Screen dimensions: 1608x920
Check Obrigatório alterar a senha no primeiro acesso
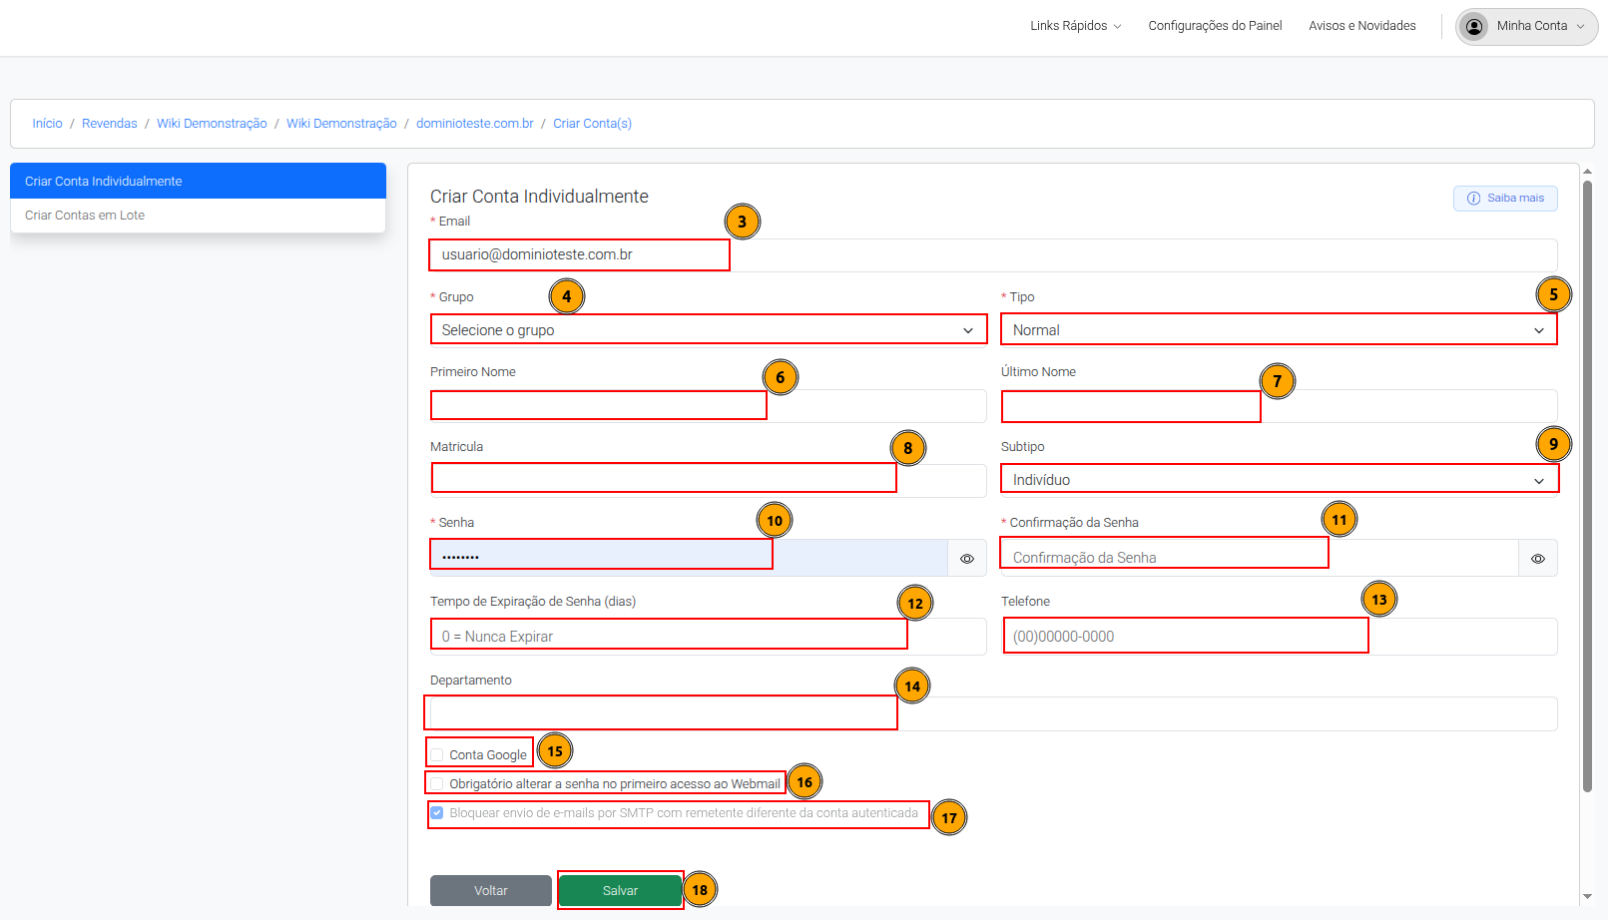437,784
